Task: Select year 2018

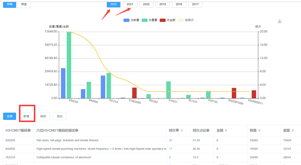Action: click(179, 4)
